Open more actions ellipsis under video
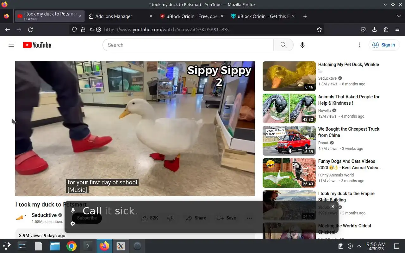 pos(249,218)
